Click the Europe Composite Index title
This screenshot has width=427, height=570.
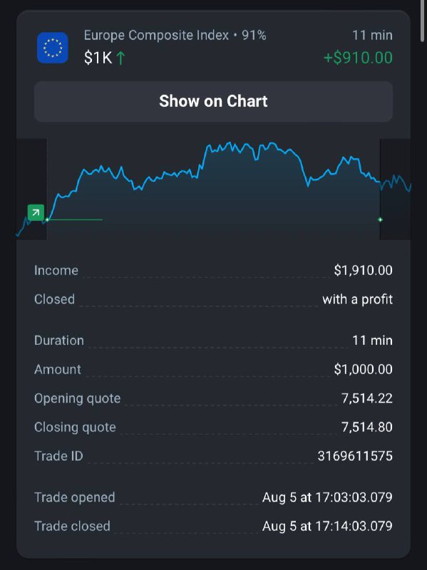156,35
